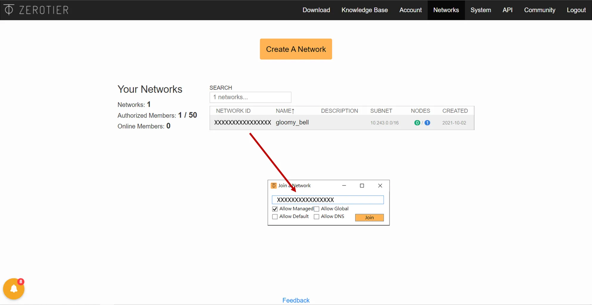Enable the Allow Global checkbox
The height and width of the screenshot is (305, 592).
[317, 209]
